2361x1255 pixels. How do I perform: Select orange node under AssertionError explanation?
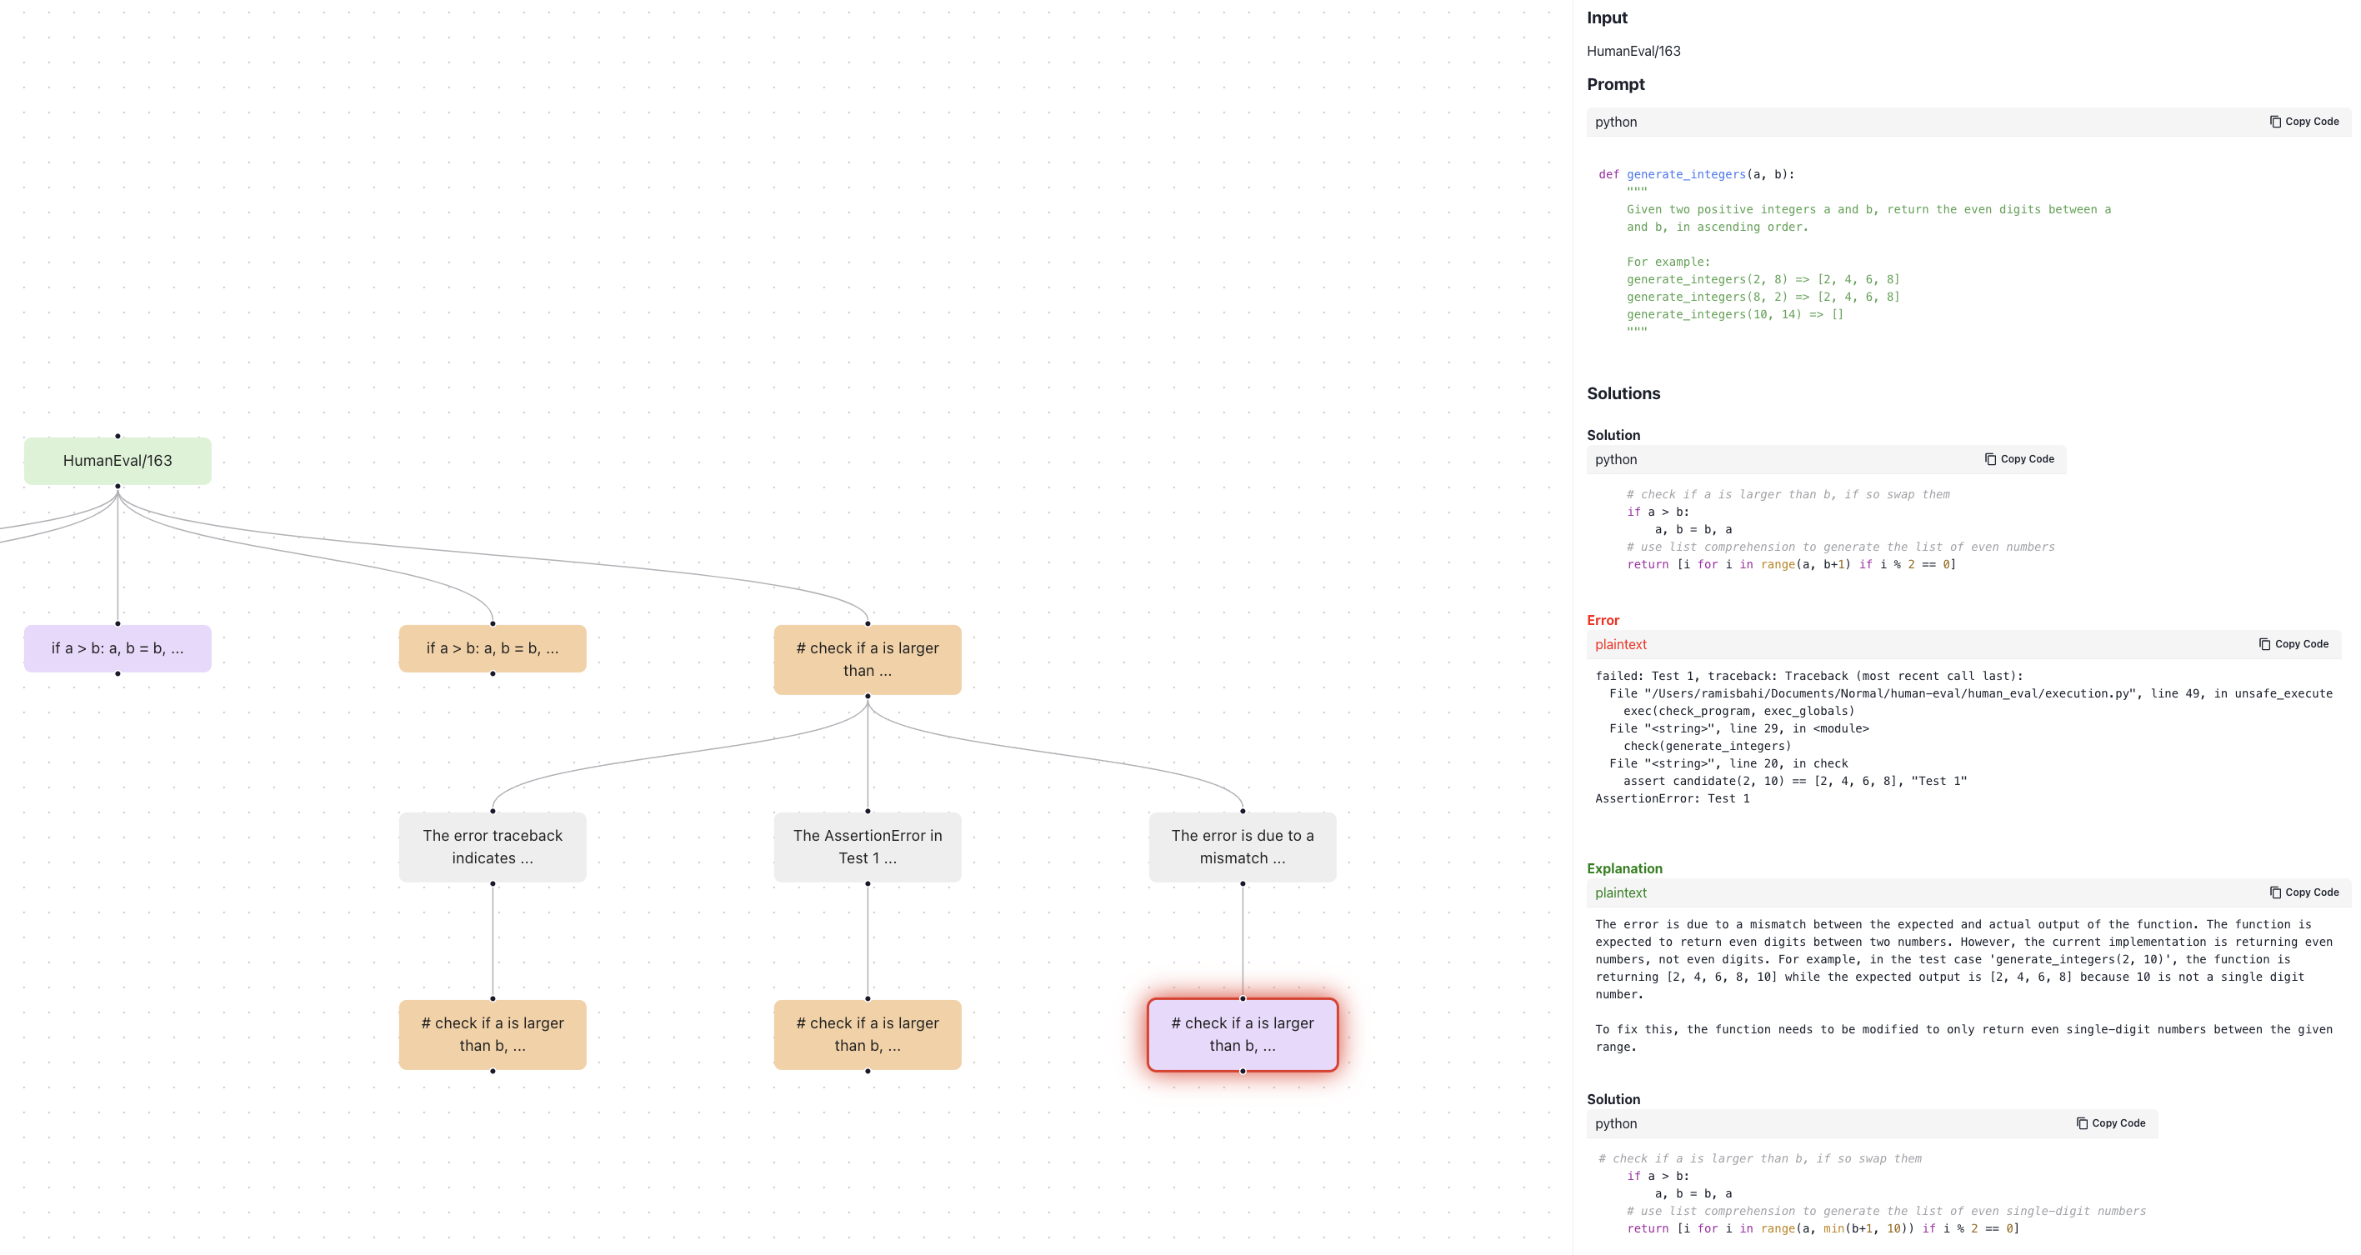coord(867,1035)
